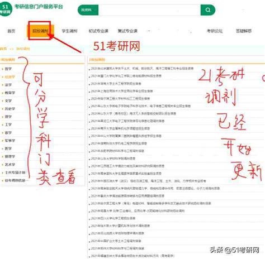265x259 pixels.
Task: Select 农学 in the subject sidebar
Action: pyautogui.click(x=8, y=133)
